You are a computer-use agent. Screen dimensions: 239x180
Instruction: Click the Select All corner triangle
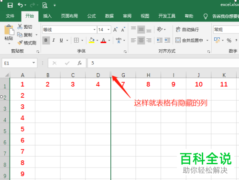tap(6, 75)
